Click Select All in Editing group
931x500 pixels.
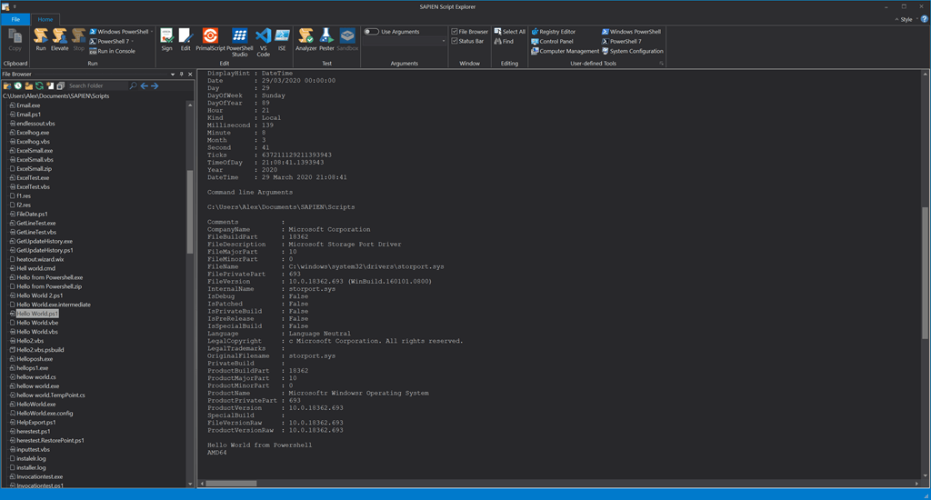509,32
